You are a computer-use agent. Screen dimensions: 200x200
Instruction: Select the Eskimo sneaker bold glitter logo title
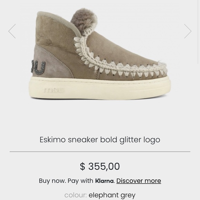tap(100, 140)
